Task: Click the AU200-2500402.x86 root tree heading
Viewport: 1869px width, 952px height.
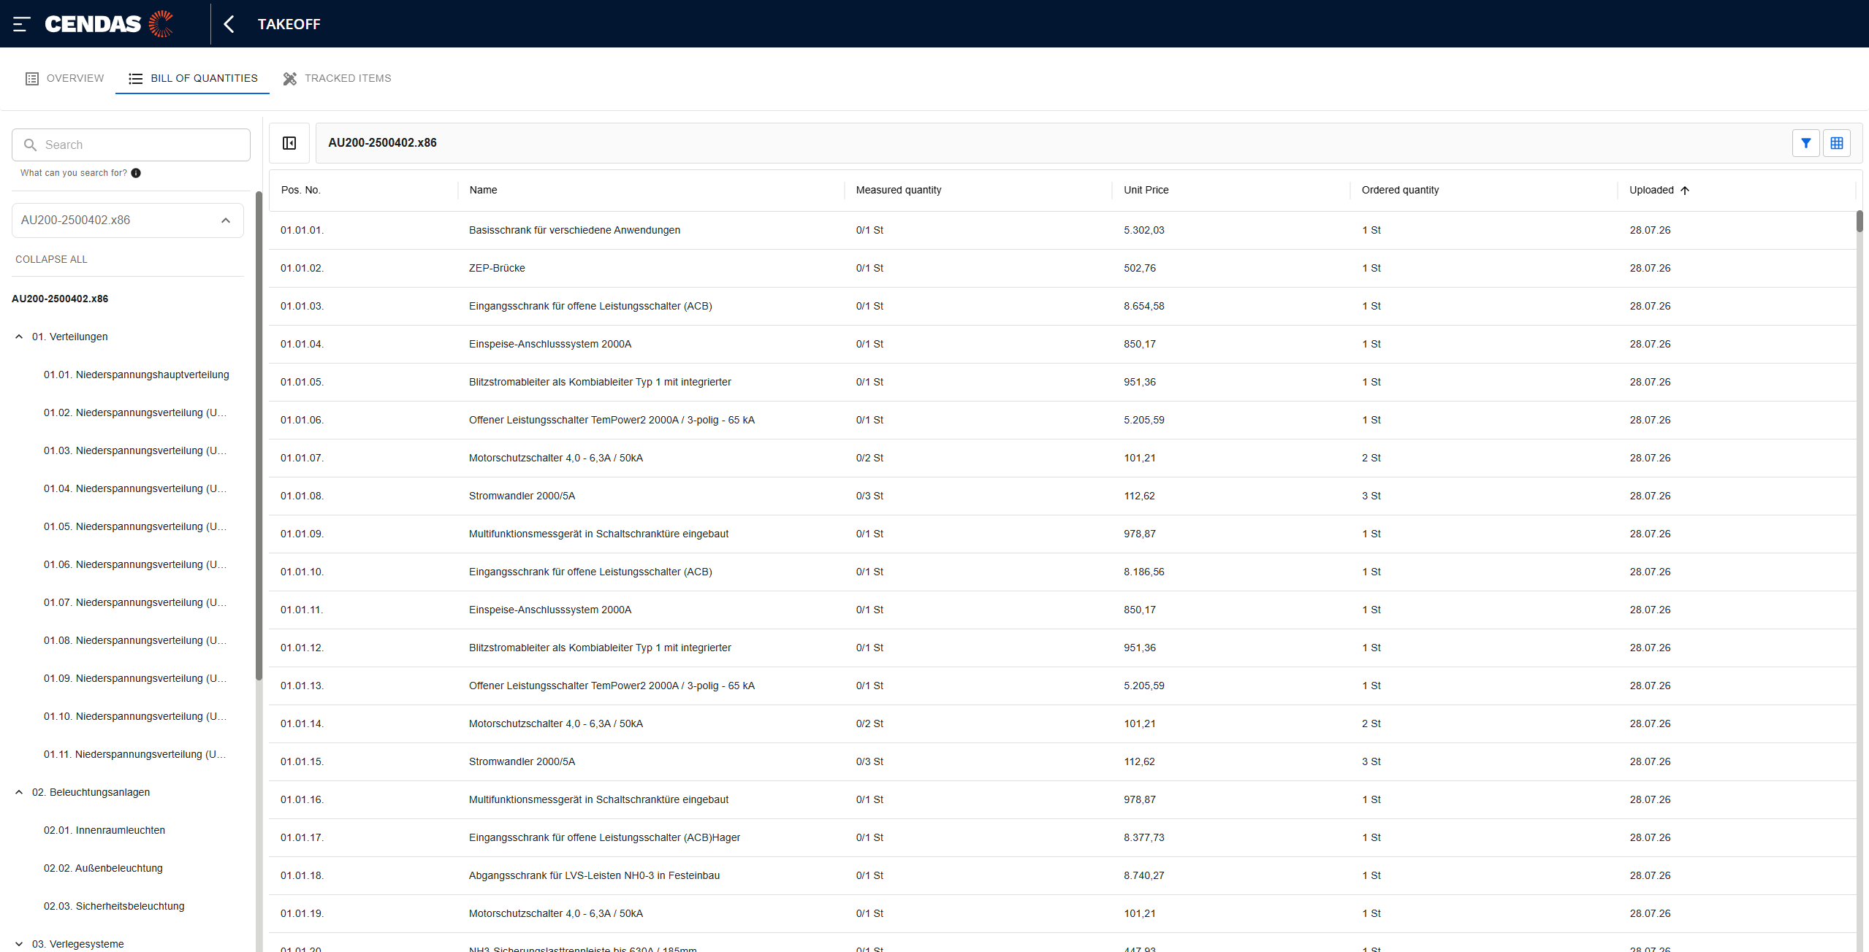Action: (60, 299)
